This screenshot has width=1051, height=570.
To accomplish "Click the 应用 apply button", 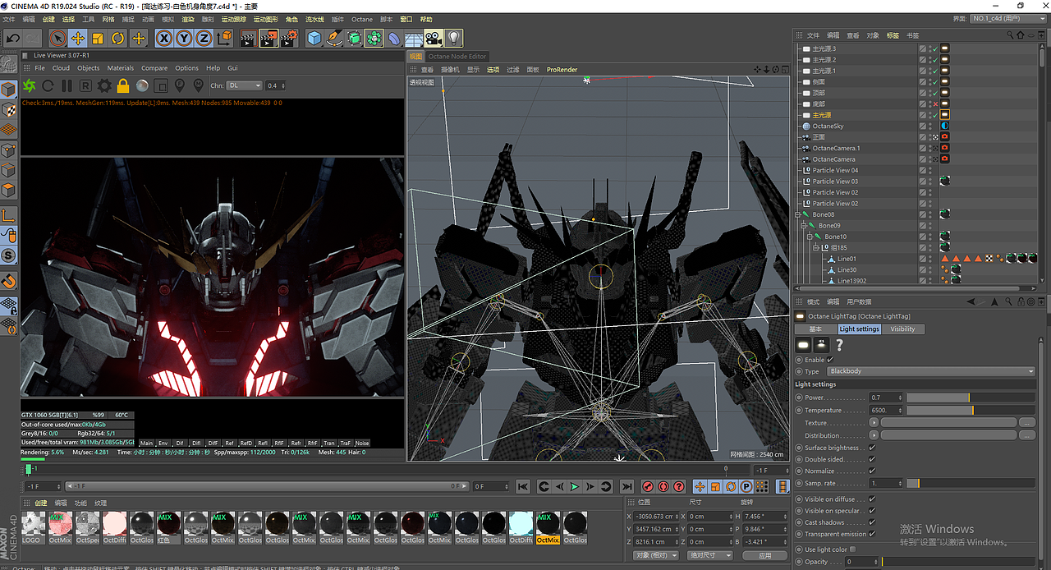I will point(766,555).
